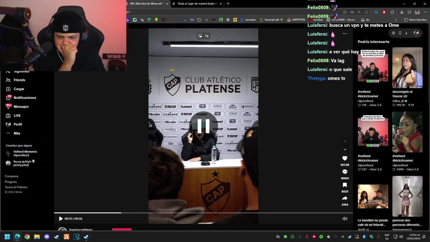Expand Otros favoritos bookmarks folder
The image size is (430, 242).
tap(415, 20)
